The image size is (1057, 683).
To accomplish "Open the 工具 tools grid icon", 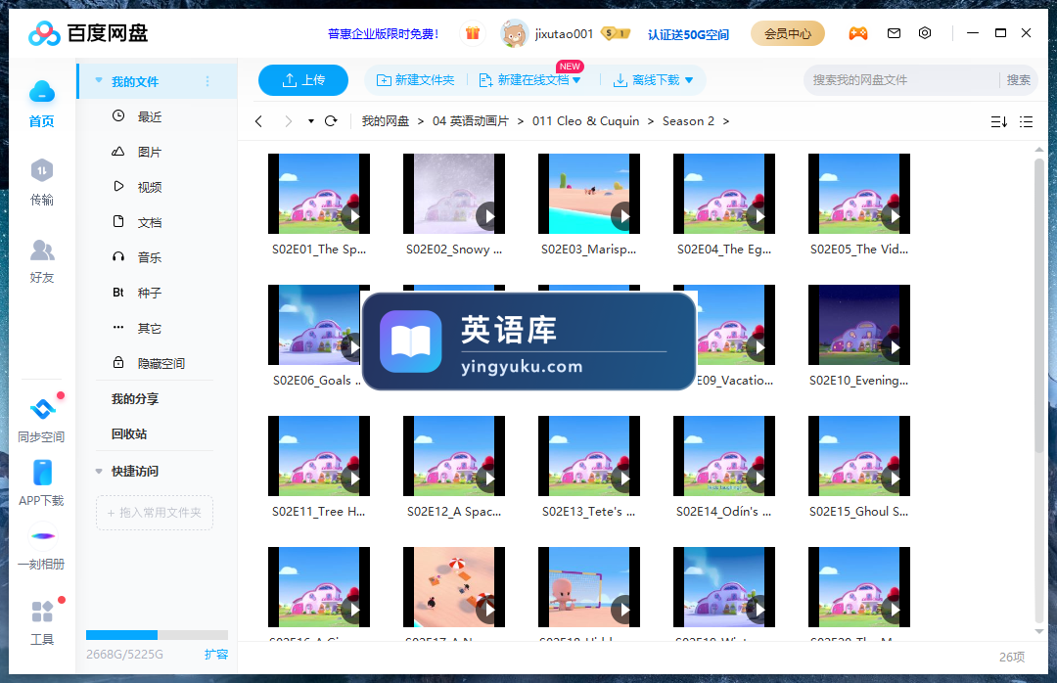I will (42, 612).
